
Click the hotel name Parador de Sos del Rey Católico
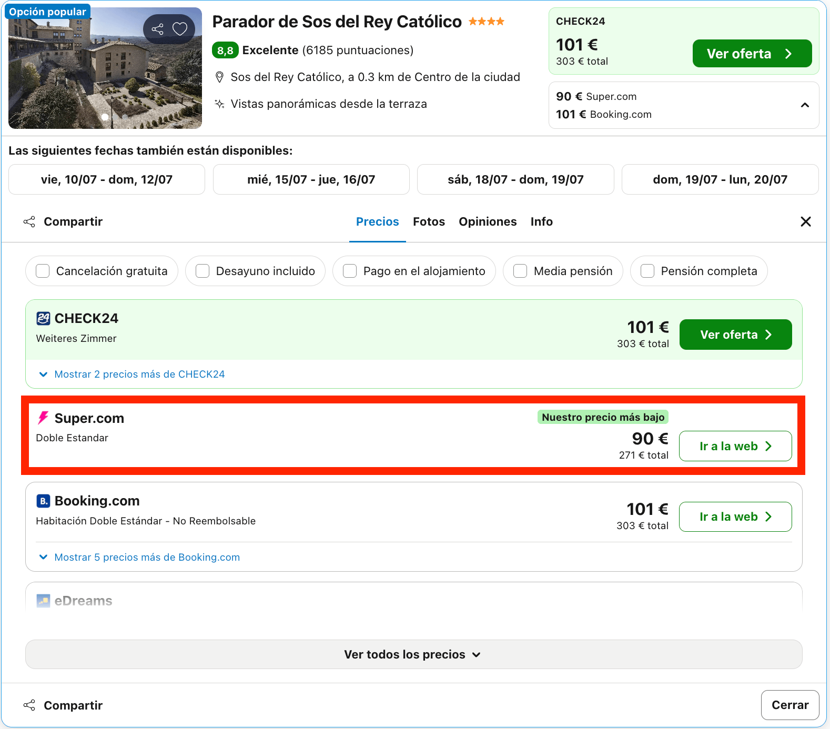tap(337, 22)
